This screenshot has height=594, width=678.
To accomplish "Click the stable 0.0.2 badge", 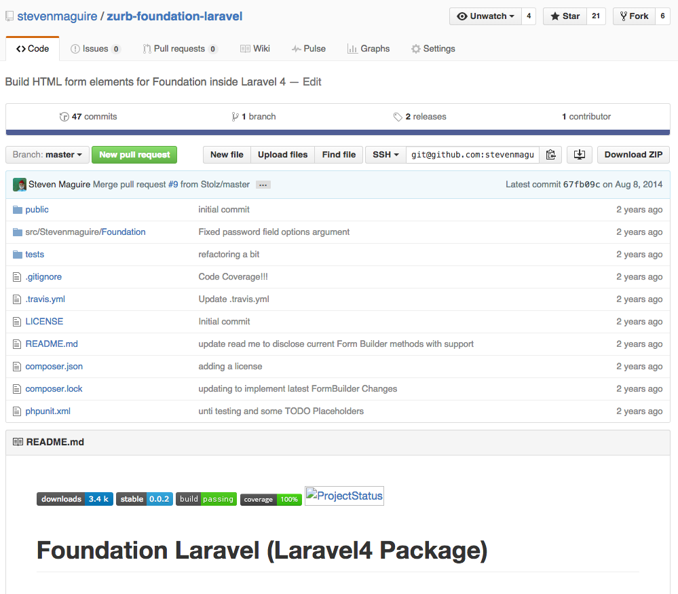I will pyautogui.click(x=145, y=499).
